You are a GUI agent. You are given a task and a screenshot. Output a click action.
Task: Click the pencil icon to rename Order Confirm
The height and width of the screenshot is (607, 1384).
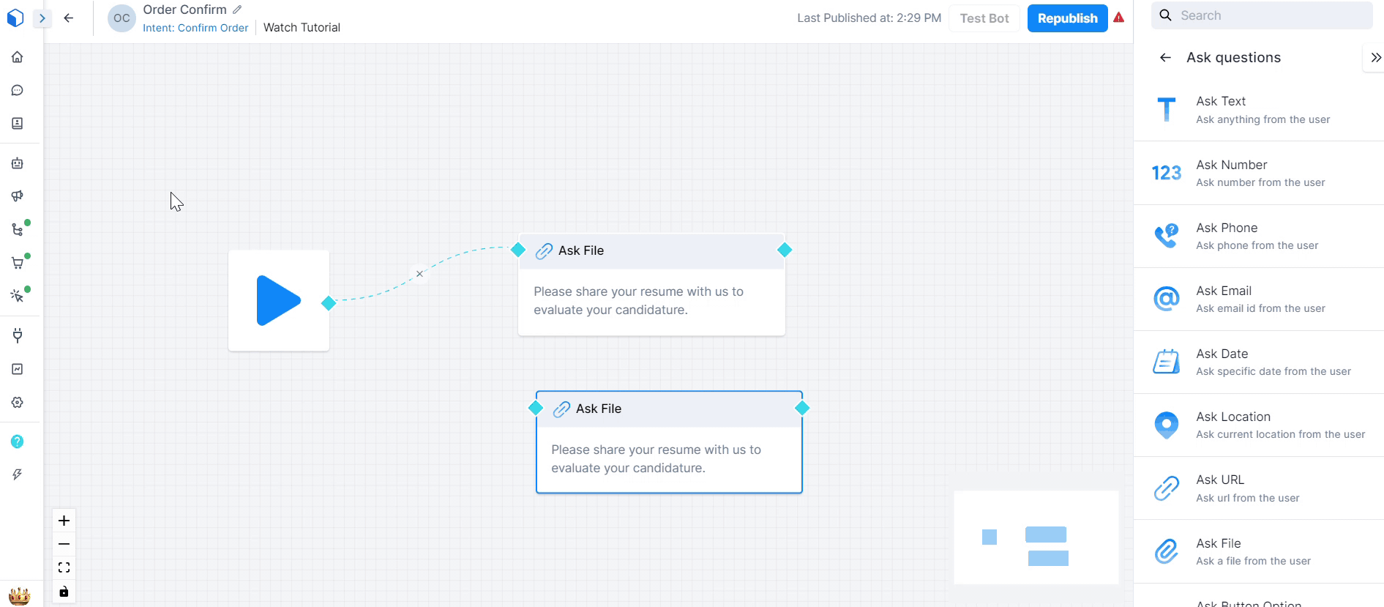click(237, 10)
